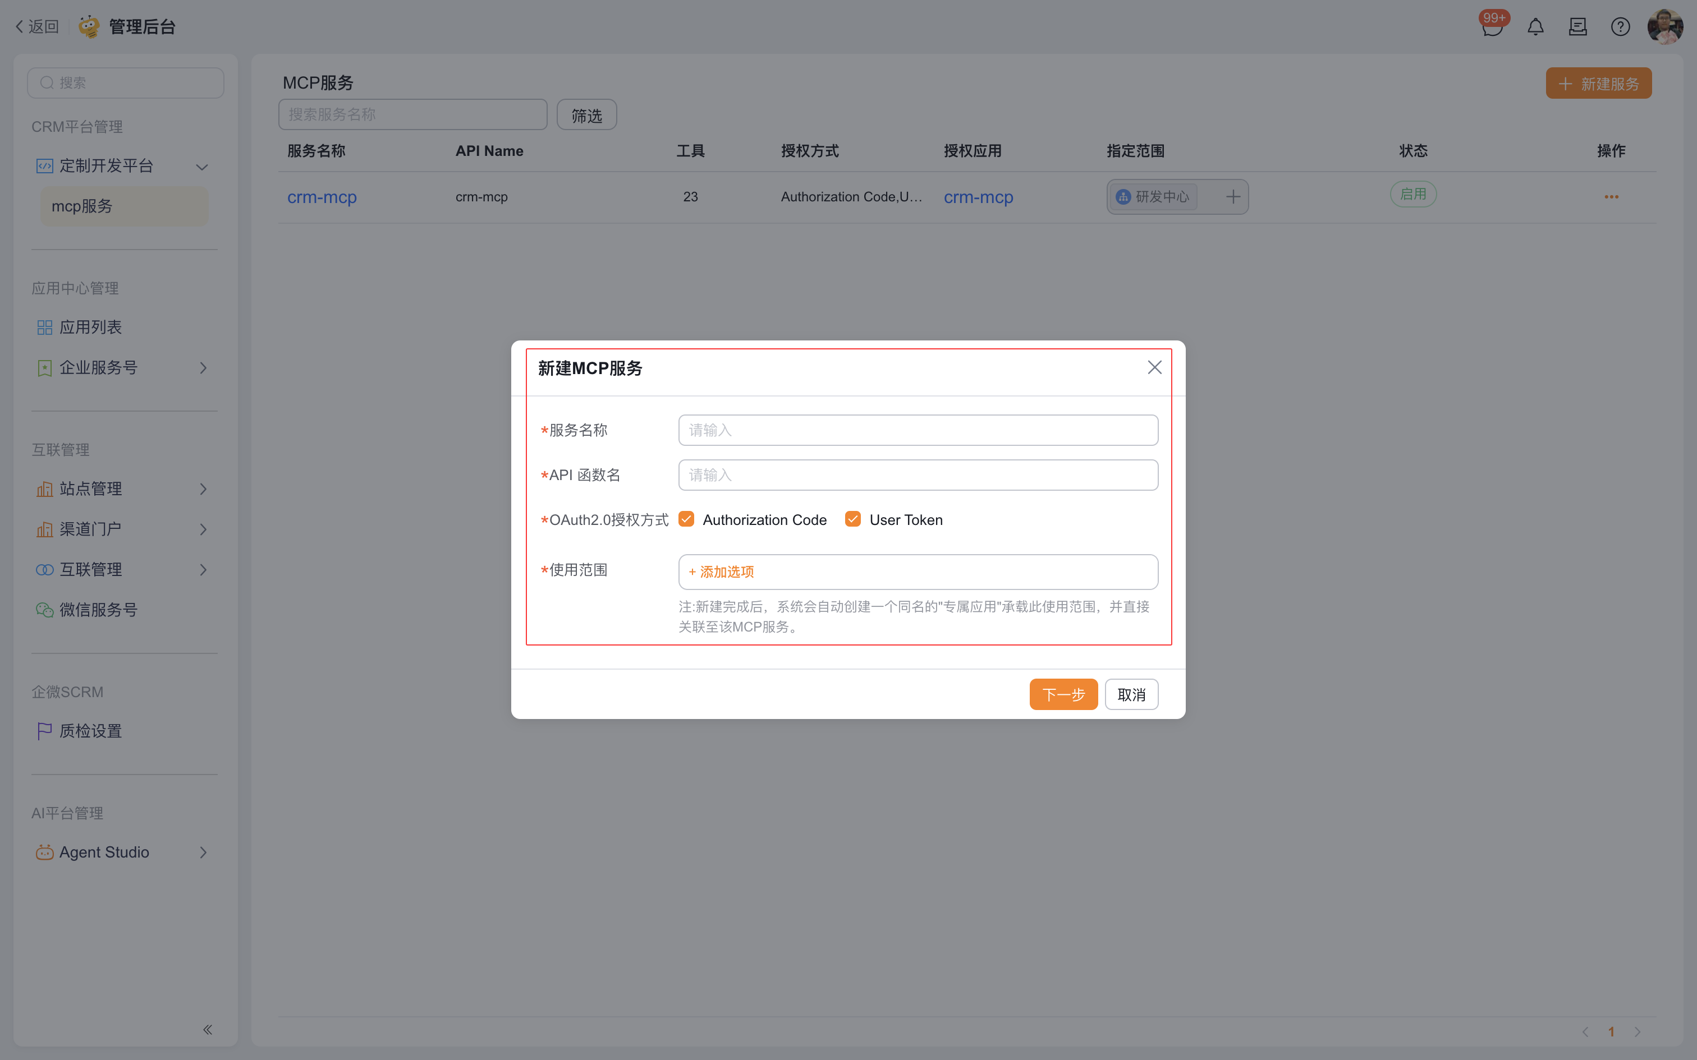Open the user avatar in the header
This screenshot has width=1697, height=1060.
[x=1665, y=27]
